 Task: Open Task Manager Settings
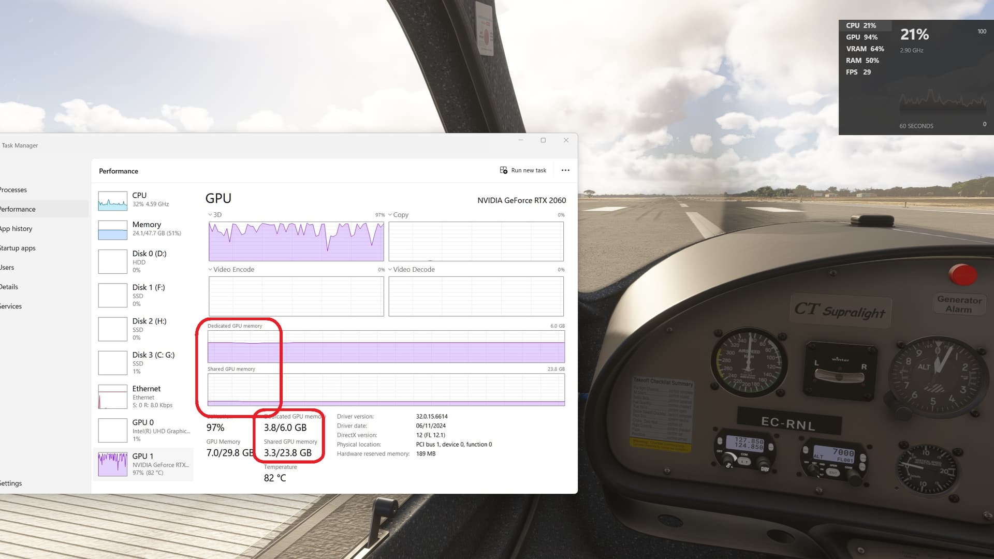10,483
